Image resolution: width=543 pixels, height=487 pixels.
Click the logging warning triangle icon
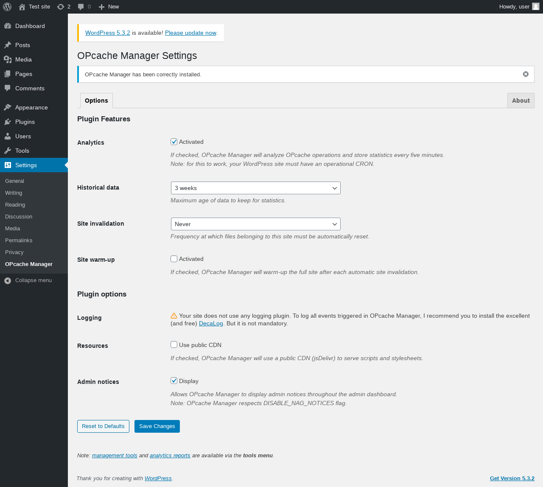click(174, 316)
